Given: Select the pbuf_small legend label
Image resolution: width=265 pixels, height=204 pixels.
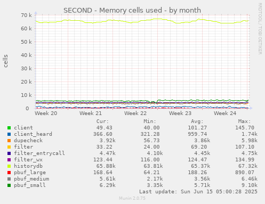Looking at the screenshot, I should pyautogui.click(x=30, y=185).
